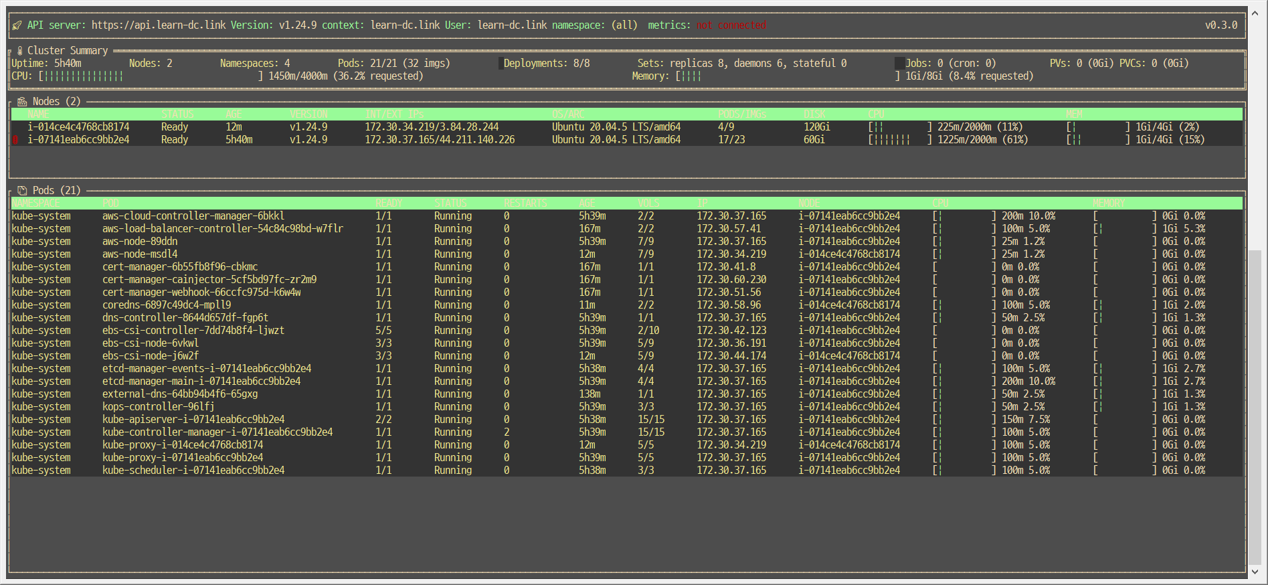Click the scrollbar down arrow
Viewport: 1268px width, 585px height.
click(x=1255, y=572)
